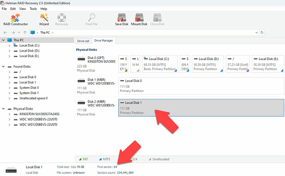Click This PC in the address breadcrumb
This screenshot has width=285, height=176.
[45, 32]
